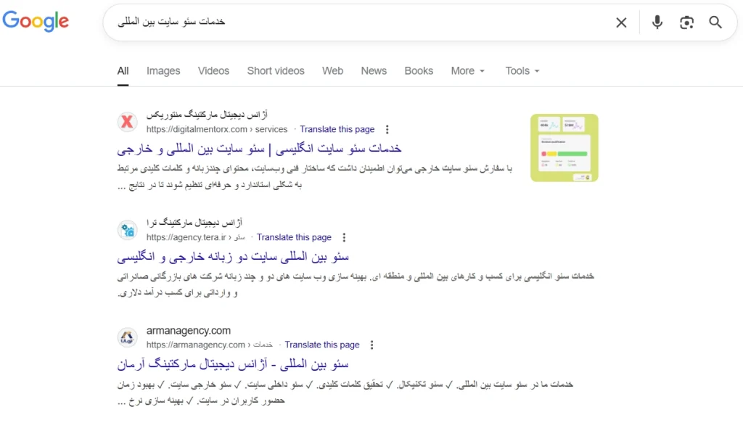Image resolution: width=743 pixels, height=428 pixels.
Task: Switch to the News tab
Action: (x=374, y=70)
